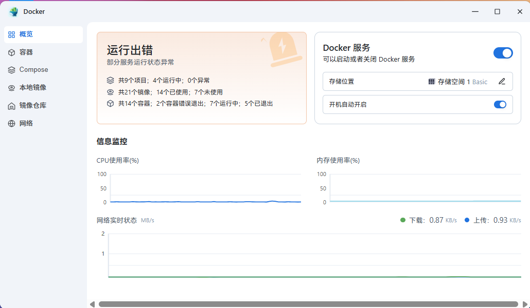Click the 信息监控 section heading
The width and height of the screenshot is (530, 308).
(112, 141)
